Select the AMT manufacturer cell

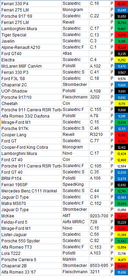click(x=75, y=216)
